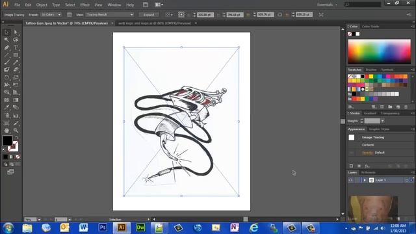This screenshot has width=416, height=234.
Task: Open the Image Tracing panel button
Action: [x=70, y=14]
